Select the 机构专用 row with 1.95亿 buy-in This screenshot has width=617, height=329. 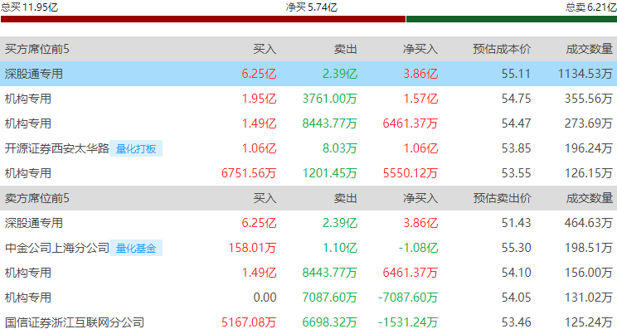pos(308,99)
